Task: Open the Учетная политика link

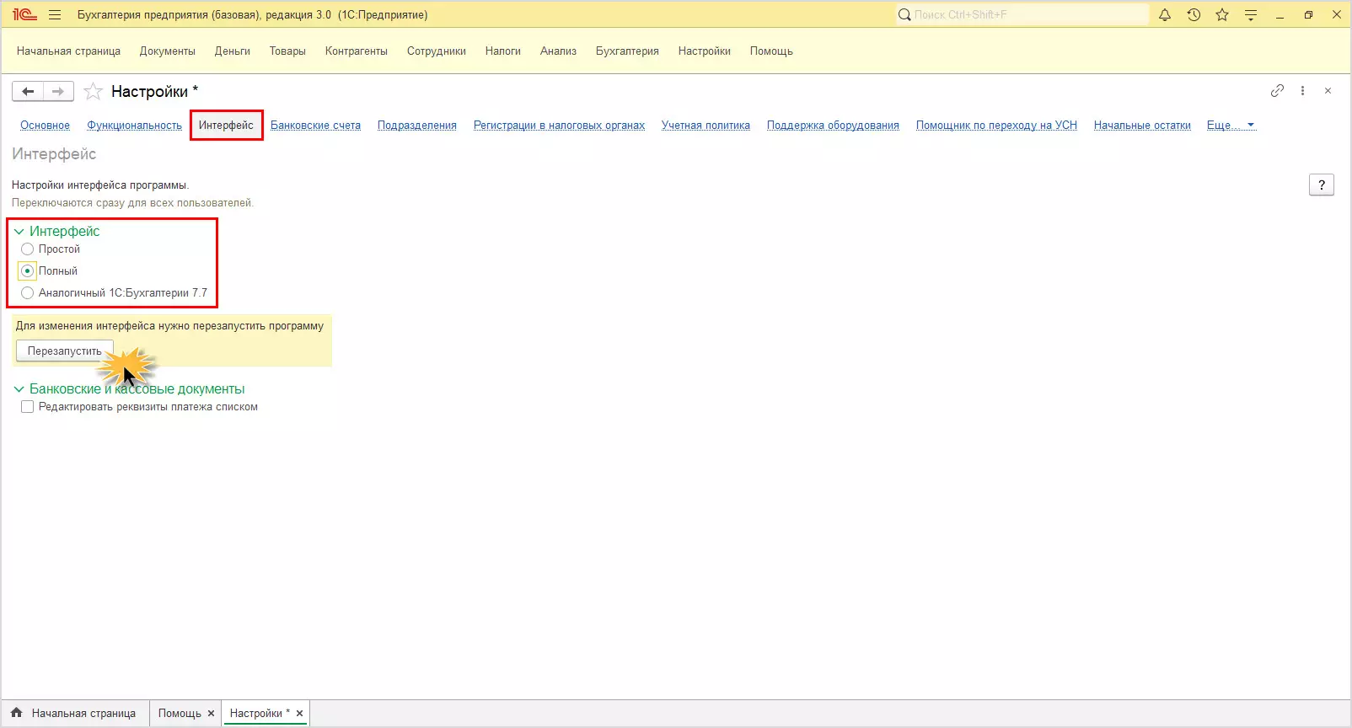Action: point(706,126)
